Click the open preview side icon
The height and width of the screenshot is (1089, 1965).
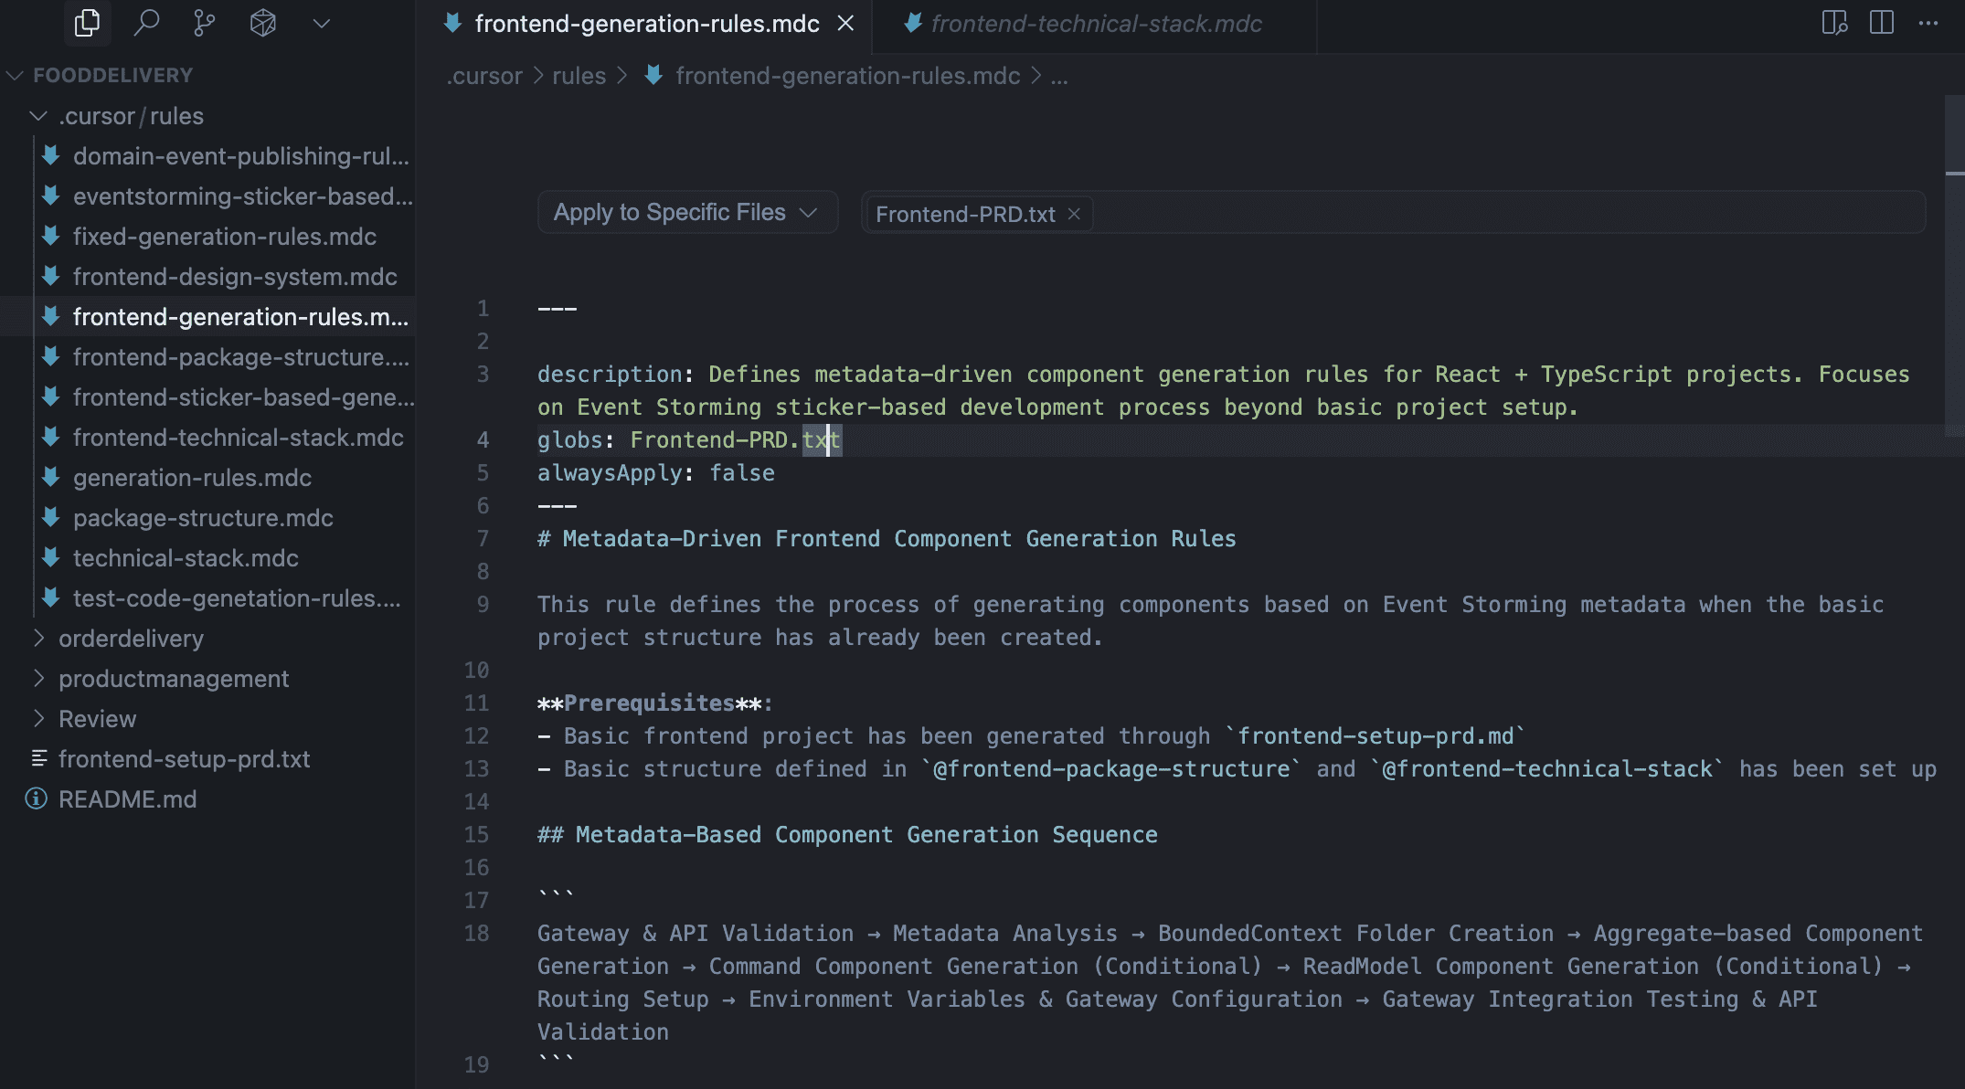1833,23
